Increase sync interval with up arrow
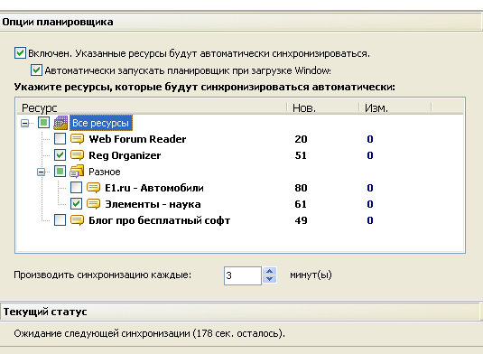The height and width of the screenshot is (354, 483). [x=270, y=271]
